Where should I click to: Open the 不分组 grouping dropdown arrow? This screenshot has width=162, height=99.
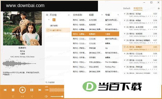click(x=69, y=15)
